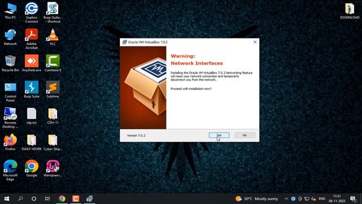Select the Network desktop icon

[x=10, y=37]
